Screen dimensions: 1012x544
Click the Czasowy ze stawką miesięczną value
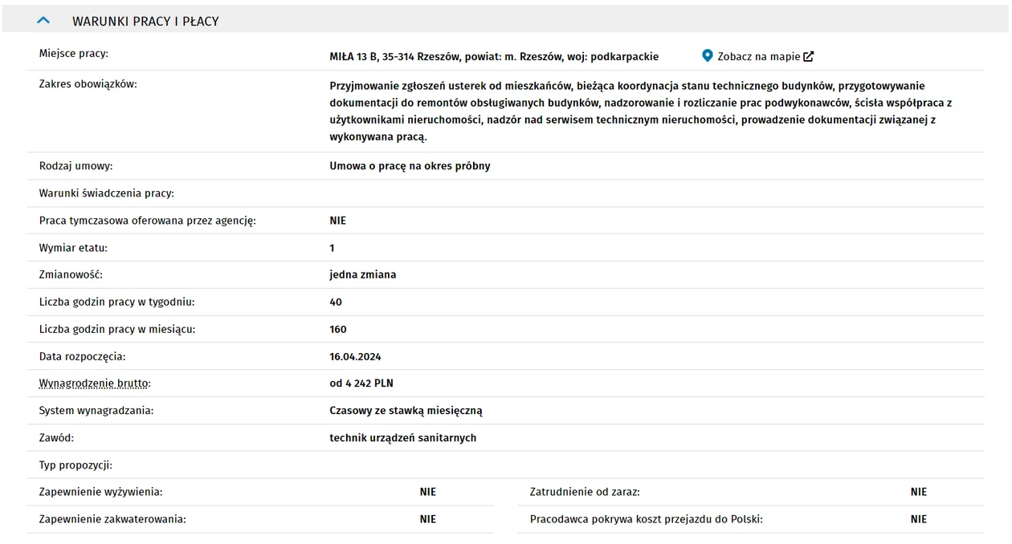[406, 411]
